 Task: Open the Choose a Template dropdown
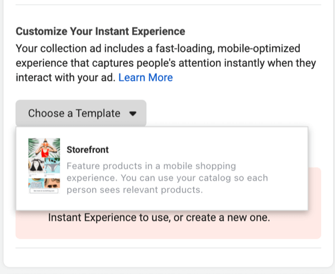pos(81,113)
